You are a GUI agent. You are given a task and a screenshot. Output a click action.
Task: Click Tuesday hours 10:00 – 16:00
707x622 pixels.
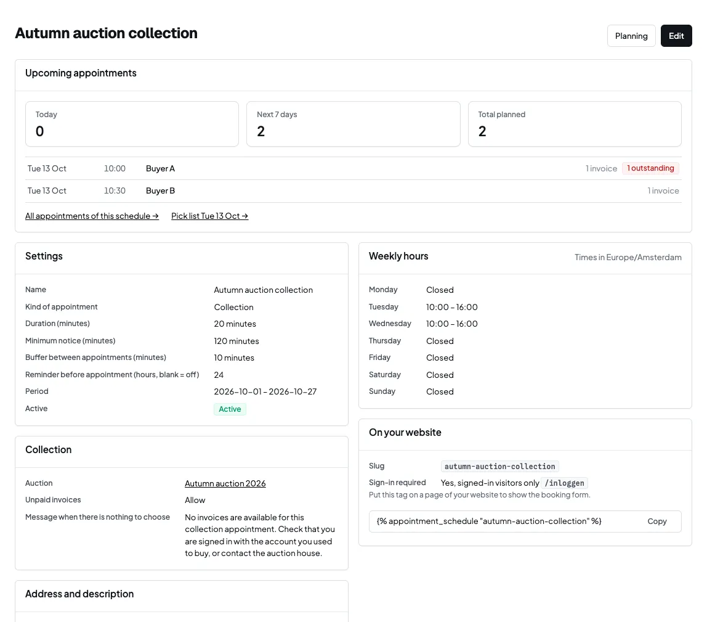(x=452, y=307)
